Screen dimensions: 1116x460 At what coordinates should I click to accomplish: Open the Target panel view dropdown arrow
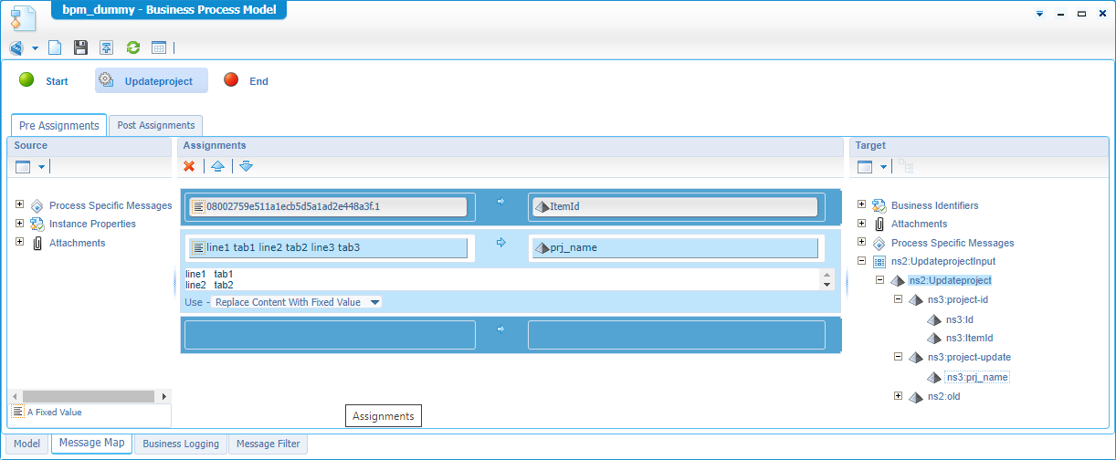883,167
